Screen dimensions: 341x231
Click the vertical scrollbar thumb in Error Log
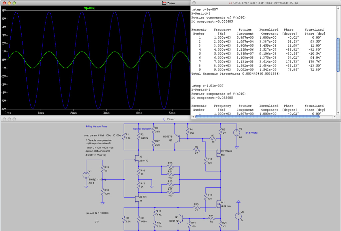[x=338, y=55]
